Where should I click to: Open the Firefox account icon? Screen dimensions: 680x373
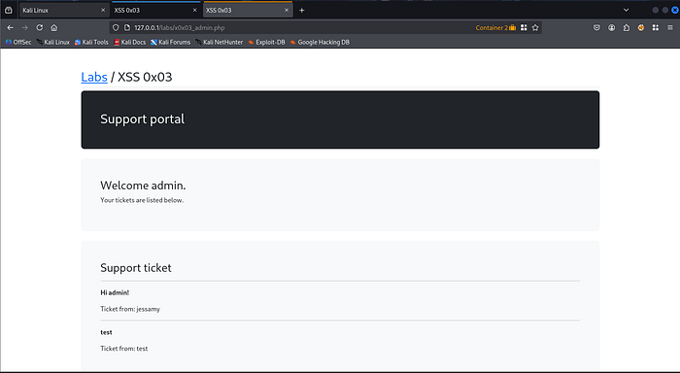pyautogui.click(x=612, y=28)
